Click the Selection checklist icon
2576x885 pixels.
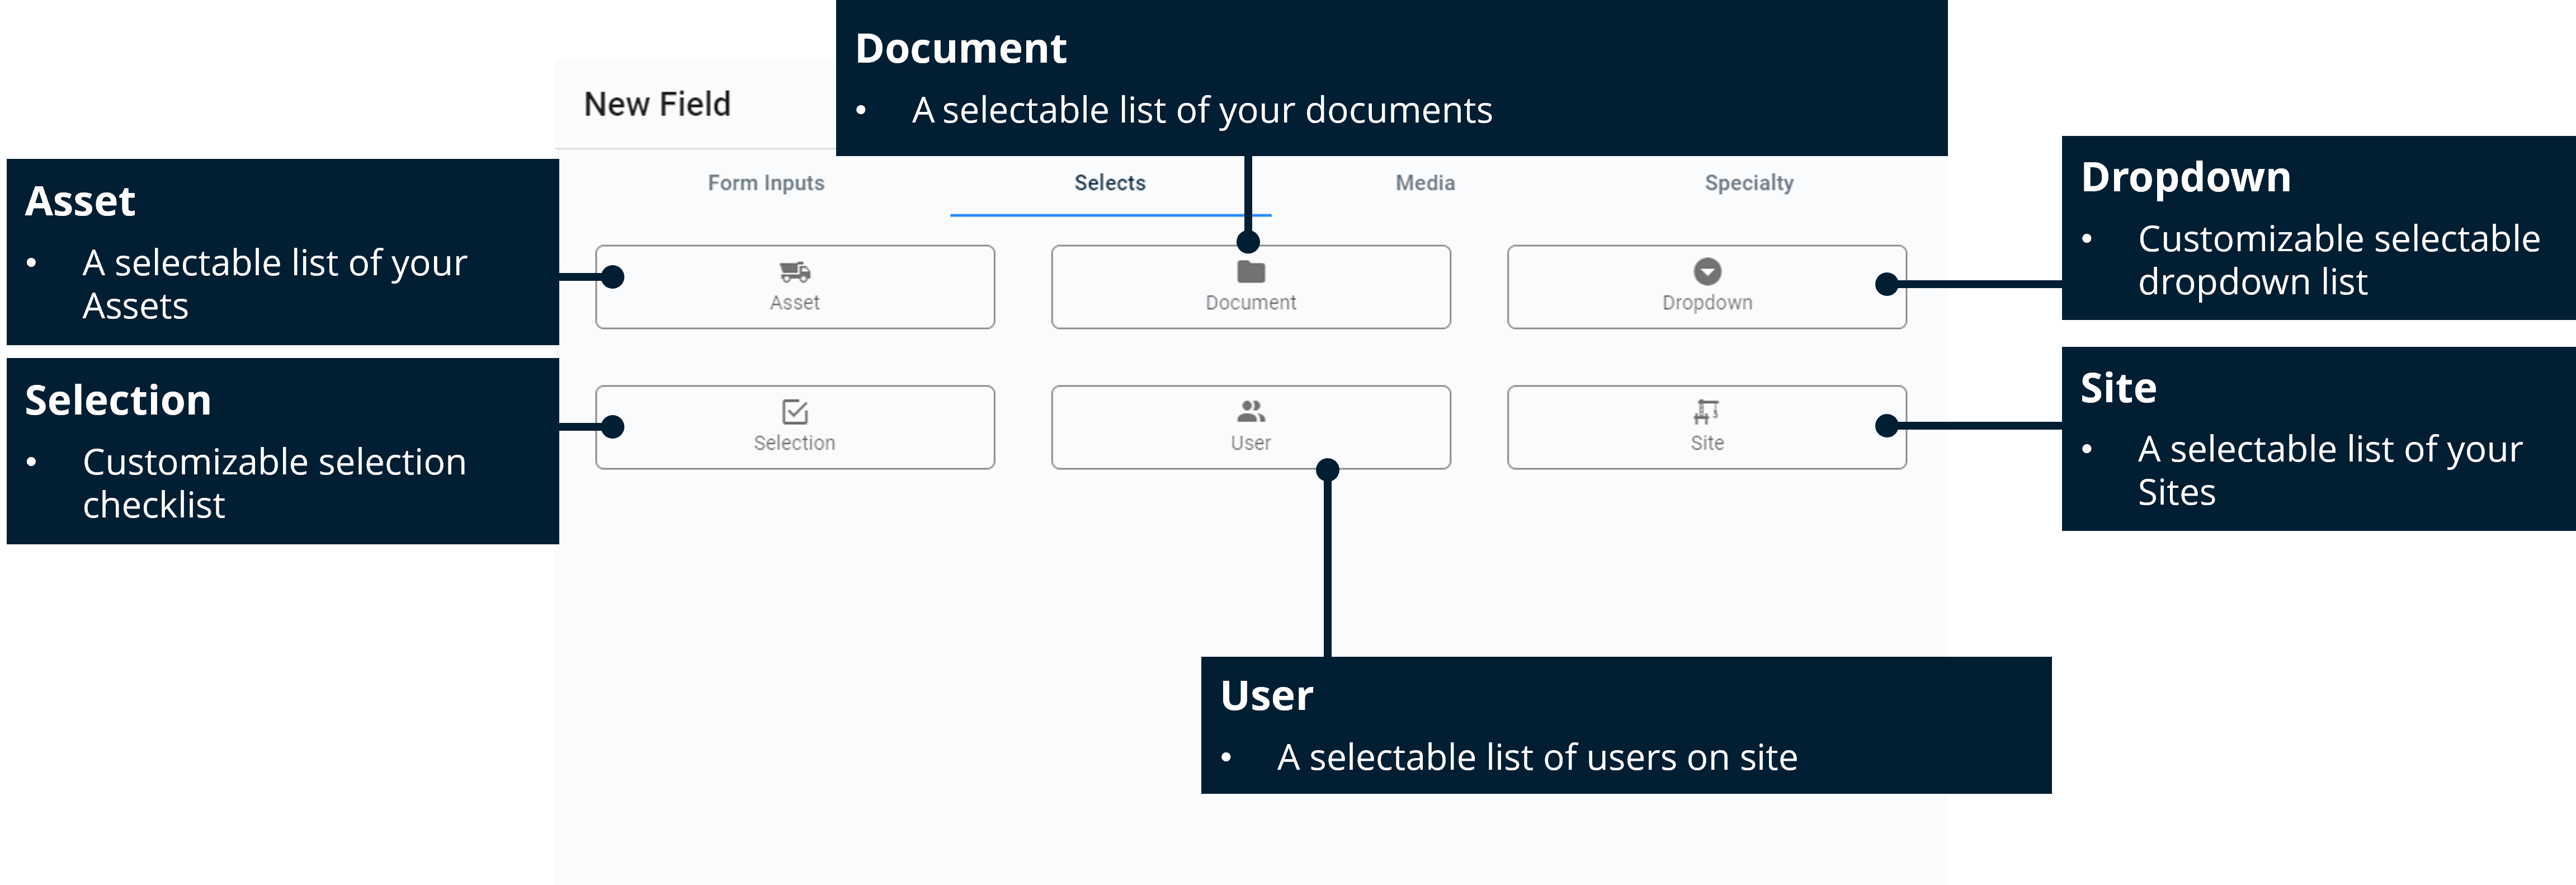pyautogui.click(x=795, y=411)
